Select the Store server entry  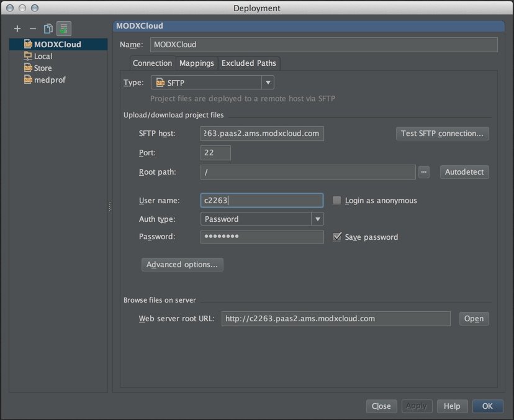tap(43, 68)
